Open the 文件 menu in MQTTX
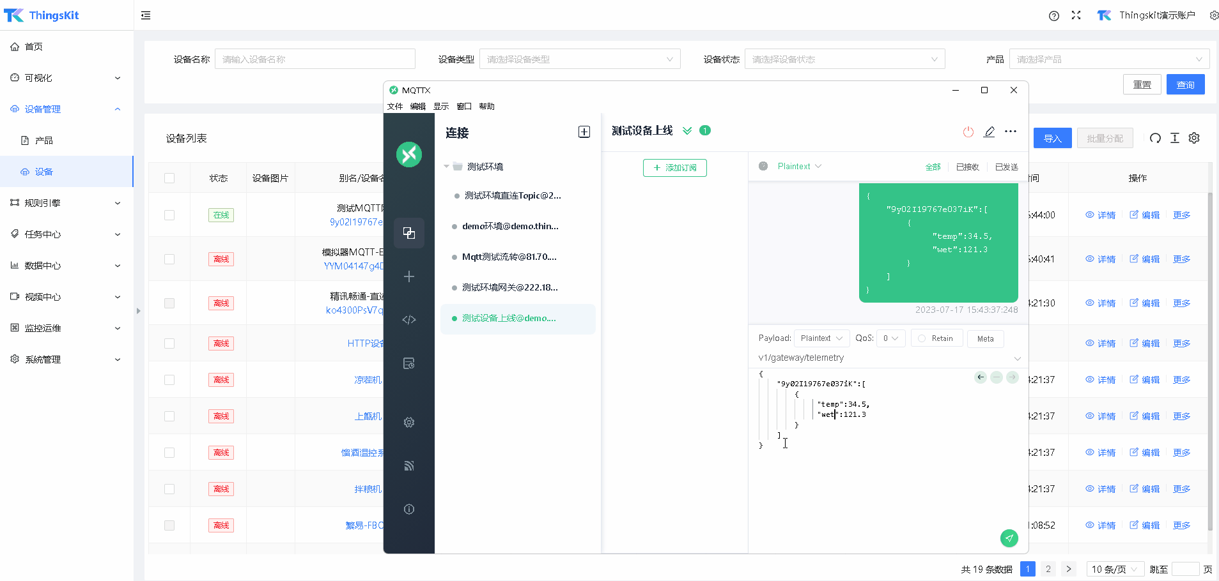 point(395,107)
